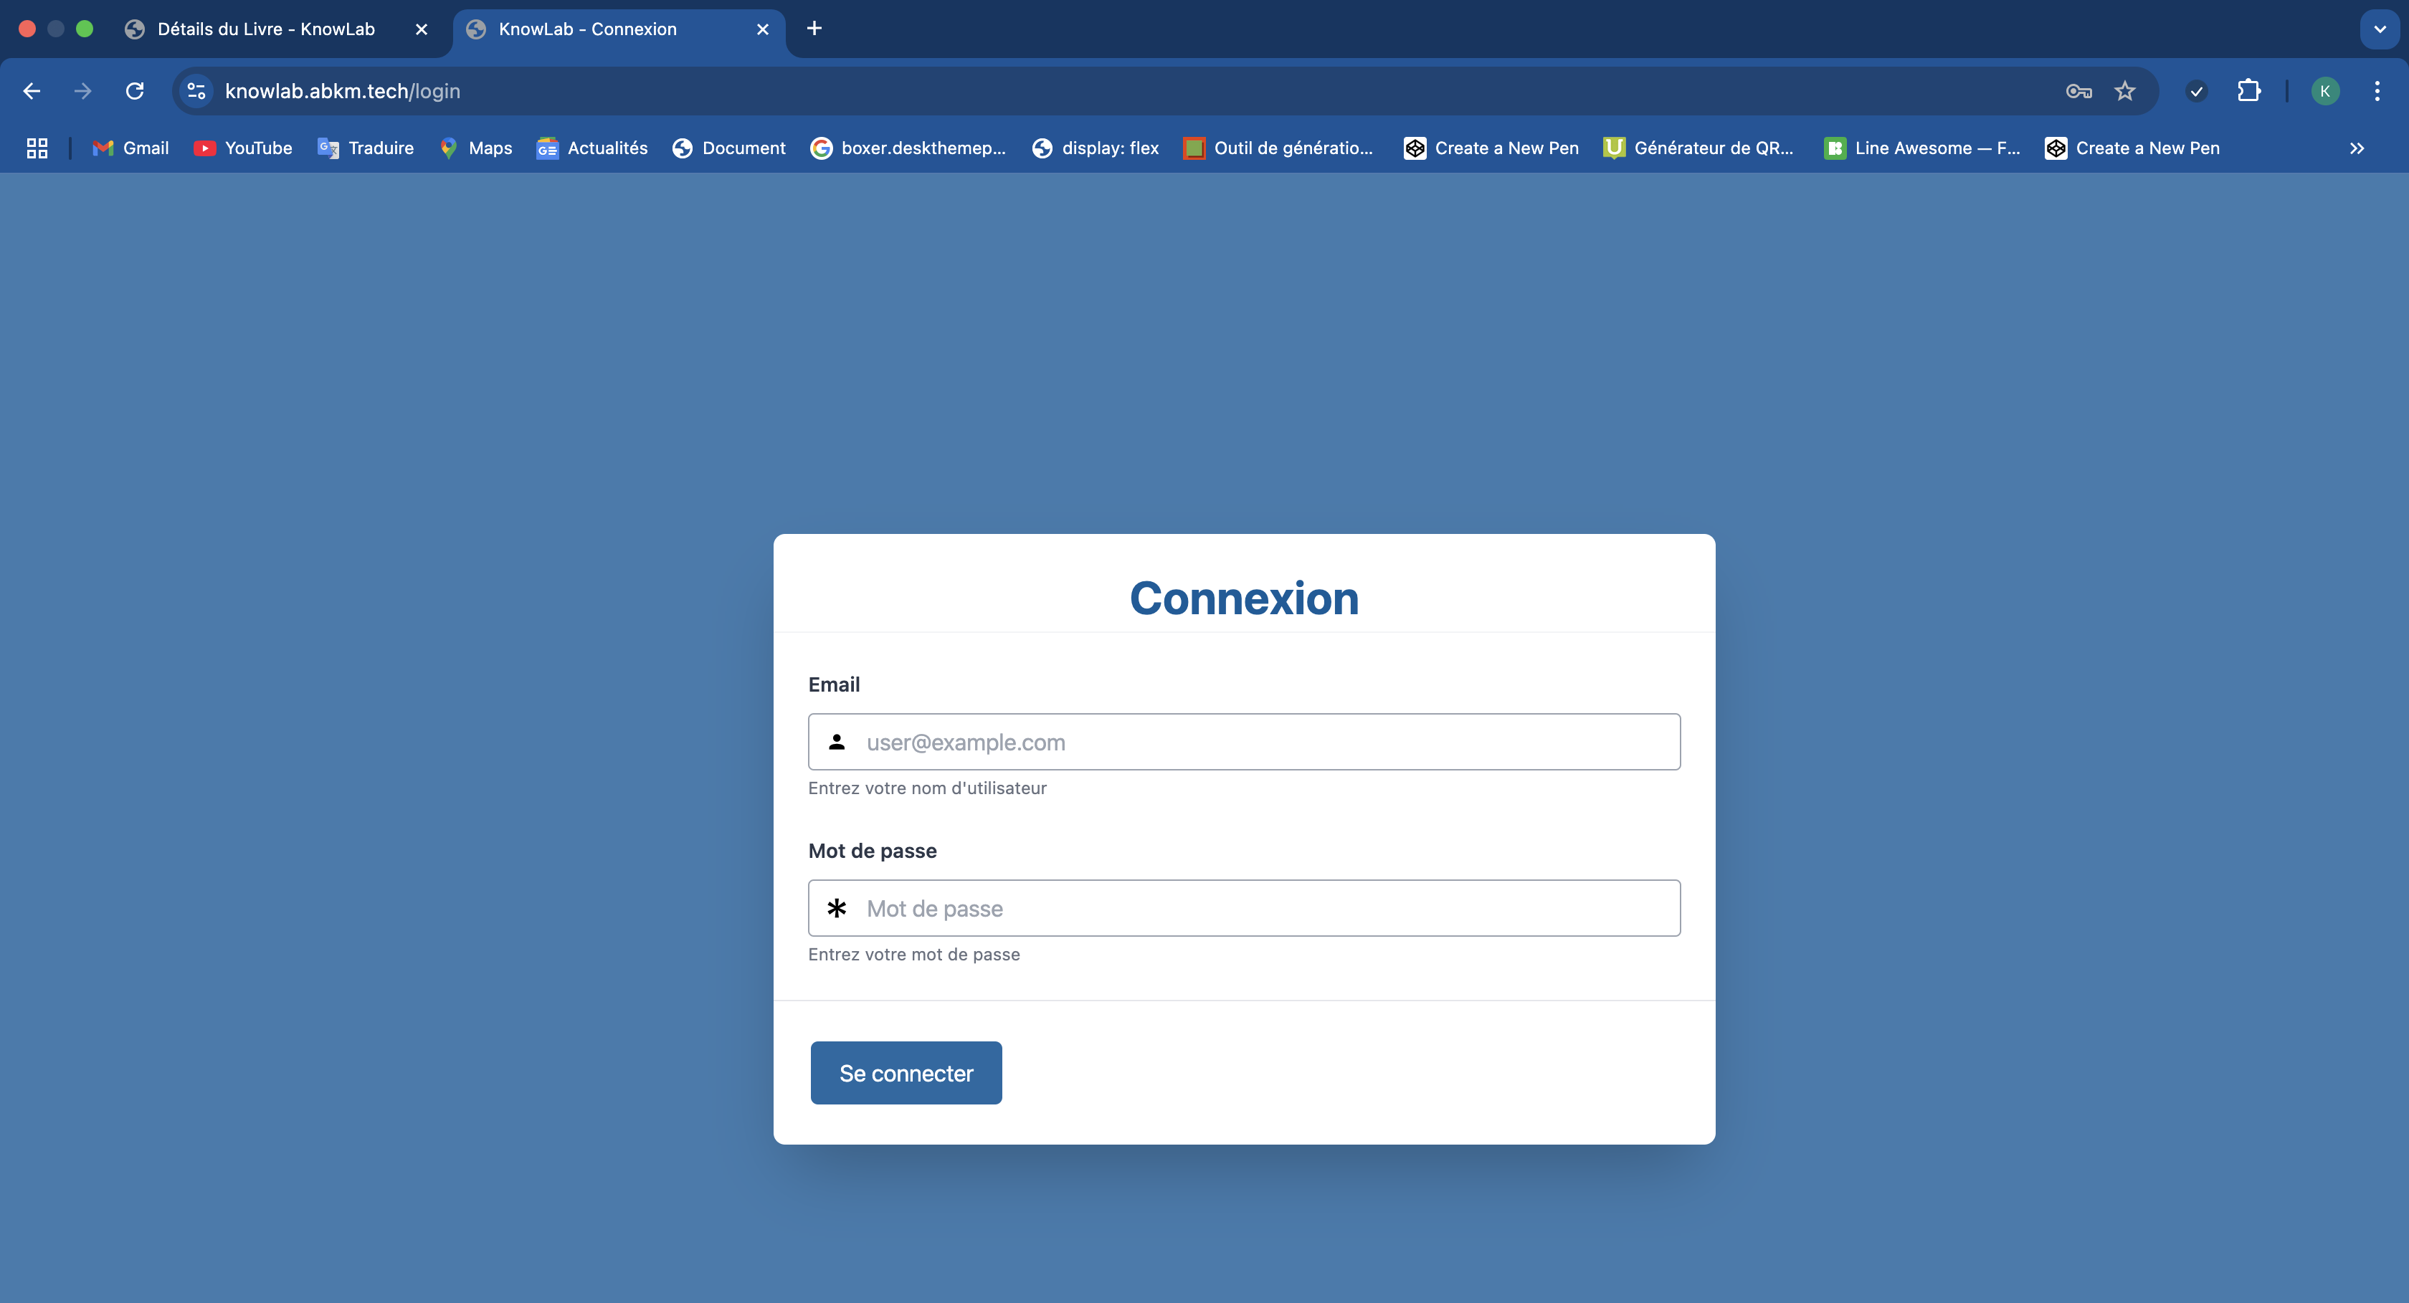Switch to Détails du Livre - KnowLab tab
2409x1303 pixels.
[x=267, y=29]
